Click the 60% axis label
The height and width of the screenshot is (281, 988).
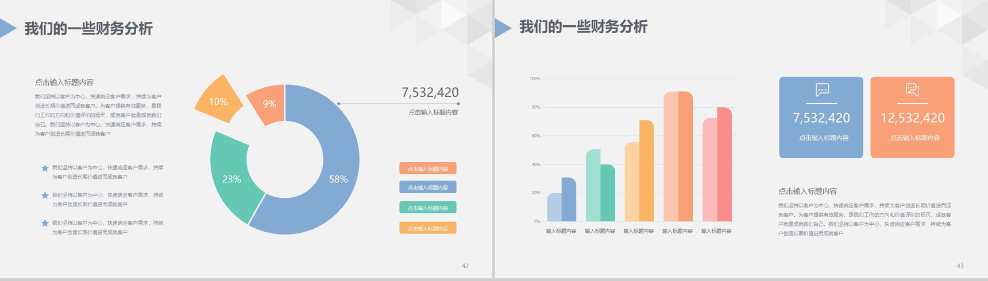point(536,136)
